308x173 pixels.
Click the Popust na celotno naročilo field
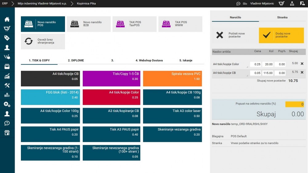pyautogui.click(x=294, y=104)
